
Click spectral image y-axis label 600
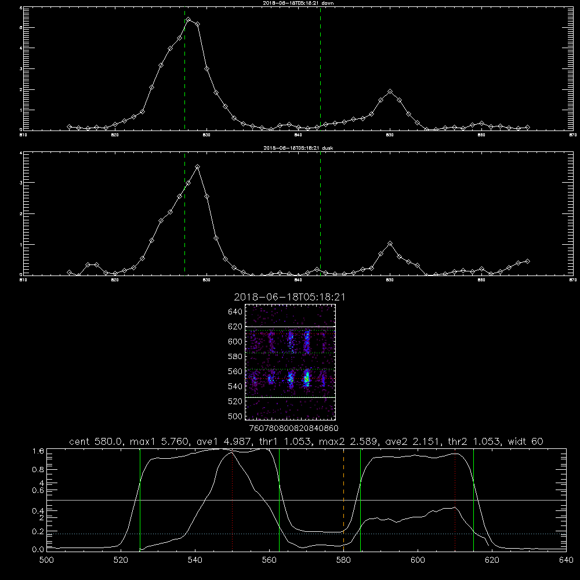(235, 342)
